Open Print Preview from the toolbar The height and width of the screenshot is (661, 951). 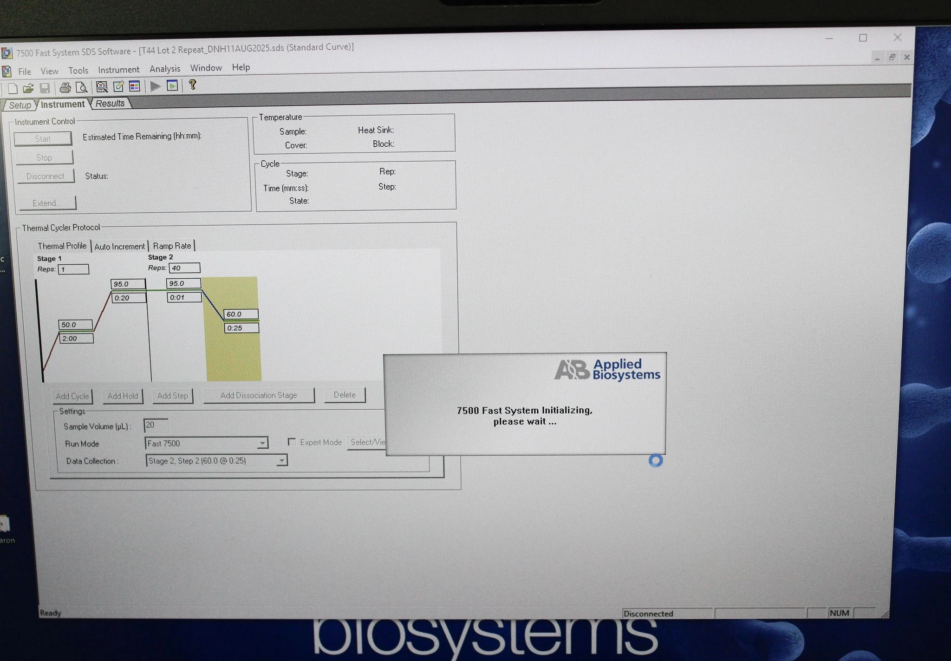tap(82, 87)
